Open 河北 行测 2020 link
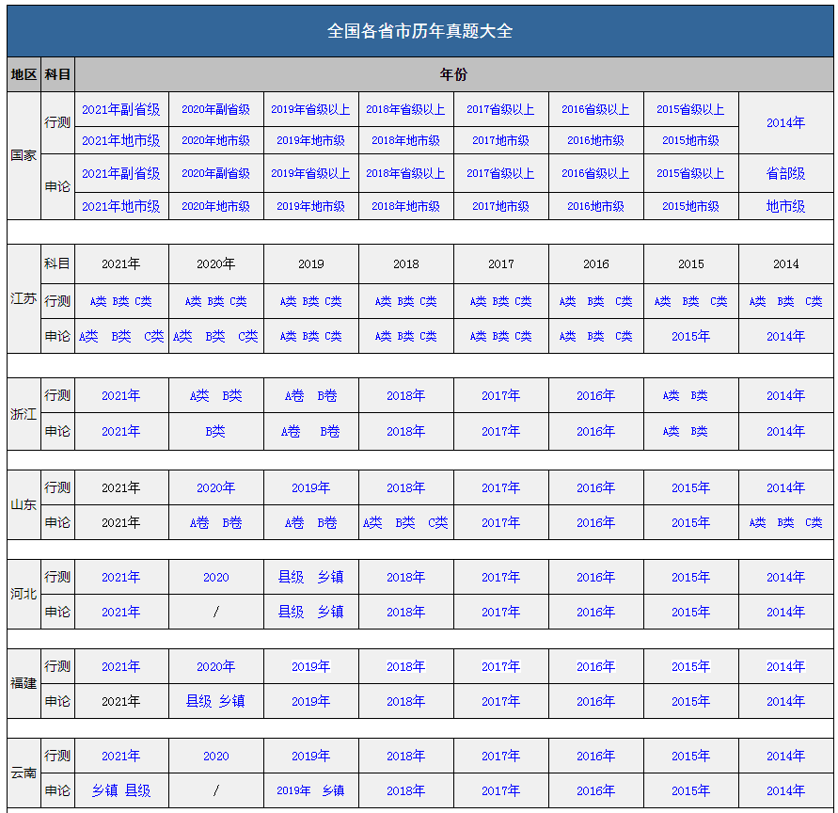Image resolution: width=838 pixels, height=813 pixels. [x=216, y=577]
